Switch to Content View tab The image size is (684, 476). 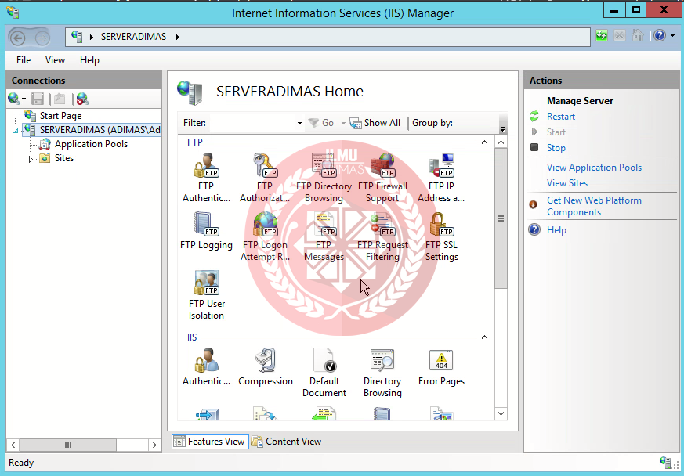pos(292,441)
